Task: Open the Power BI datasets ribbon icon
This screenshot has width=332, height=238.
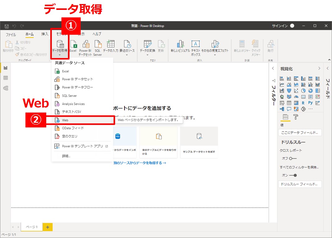Action: pyautogui.click(x=85, y=45)
